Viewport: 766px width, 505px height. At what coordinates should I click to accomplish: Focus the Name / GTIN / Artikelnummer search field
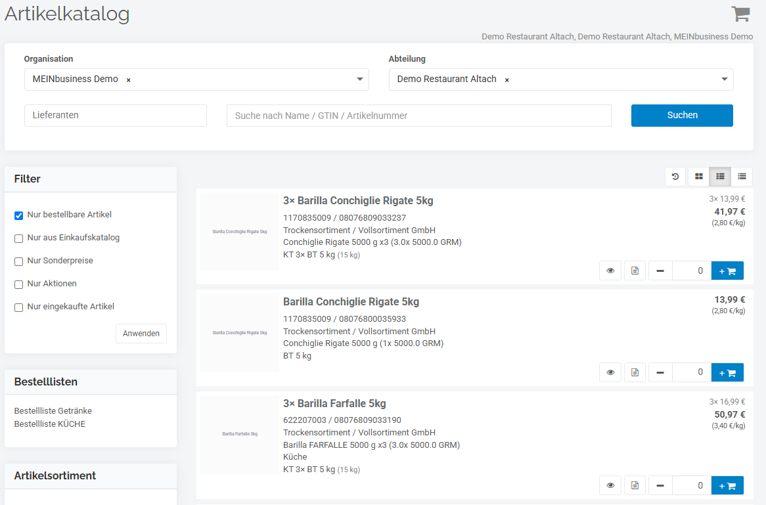418,116
